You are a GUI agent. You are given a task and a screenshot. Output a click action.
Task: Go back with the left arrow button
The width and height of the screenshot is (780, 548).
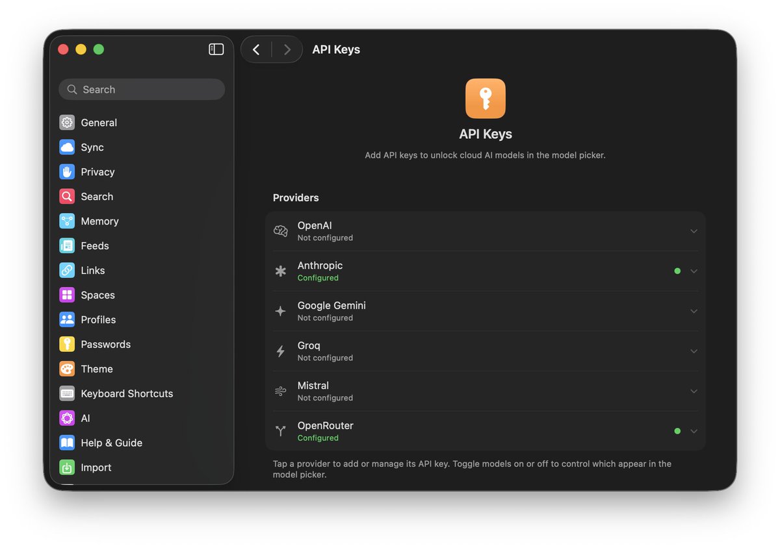pos(256,49)
